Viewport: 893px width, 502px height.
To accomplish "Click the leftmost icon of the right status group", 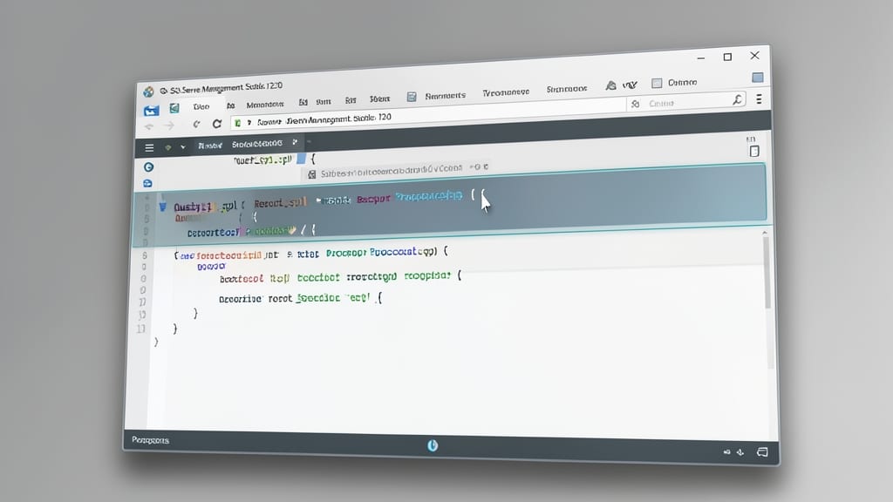I will point(726,452).
